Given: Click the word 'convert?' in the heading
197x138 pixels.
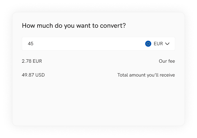Looking at the screenshot, I should coord(113,26).
